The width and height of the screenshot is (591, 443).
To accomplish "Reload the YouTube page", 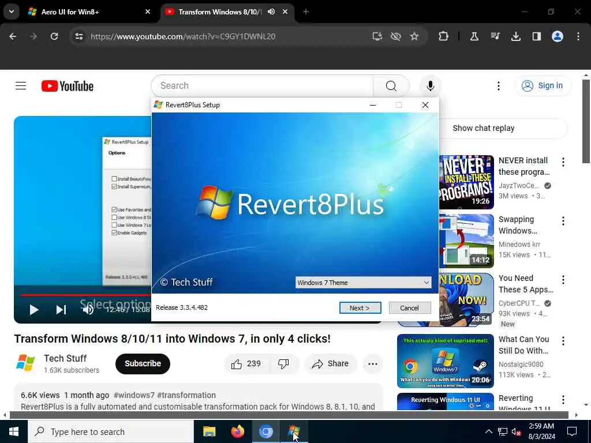I will [x=54, y=36].
